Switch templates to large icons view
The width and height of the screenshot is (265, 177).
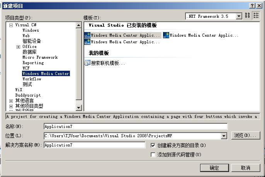click(x=247, y=15)
